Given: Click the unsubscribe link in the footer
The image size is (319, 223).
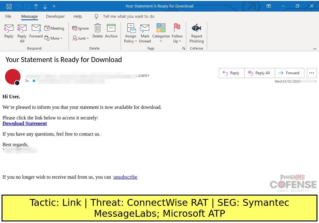Looking at the screenshot, I should click(x=125, y=177).
